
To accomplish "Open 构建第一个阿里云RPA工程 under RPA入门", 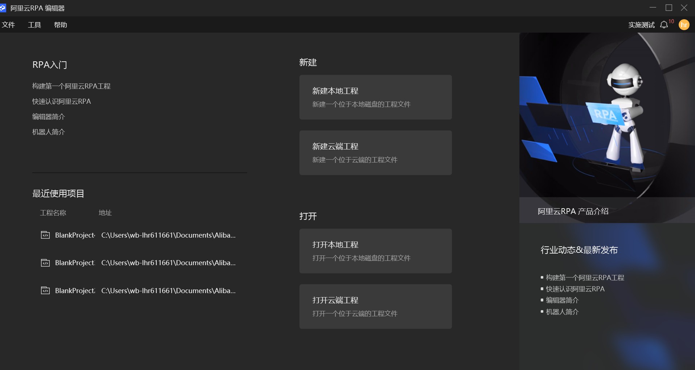I will pyautogui.click(x=71, y=86).
